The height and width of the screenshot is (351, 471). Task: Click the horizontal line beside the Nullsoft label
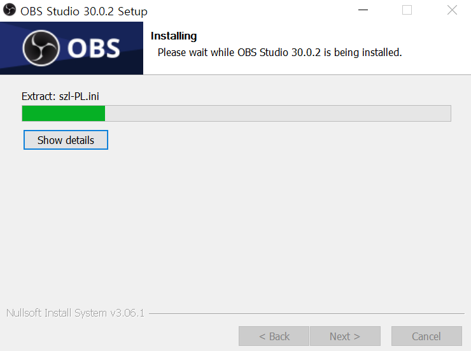click(x=307, y=314)
